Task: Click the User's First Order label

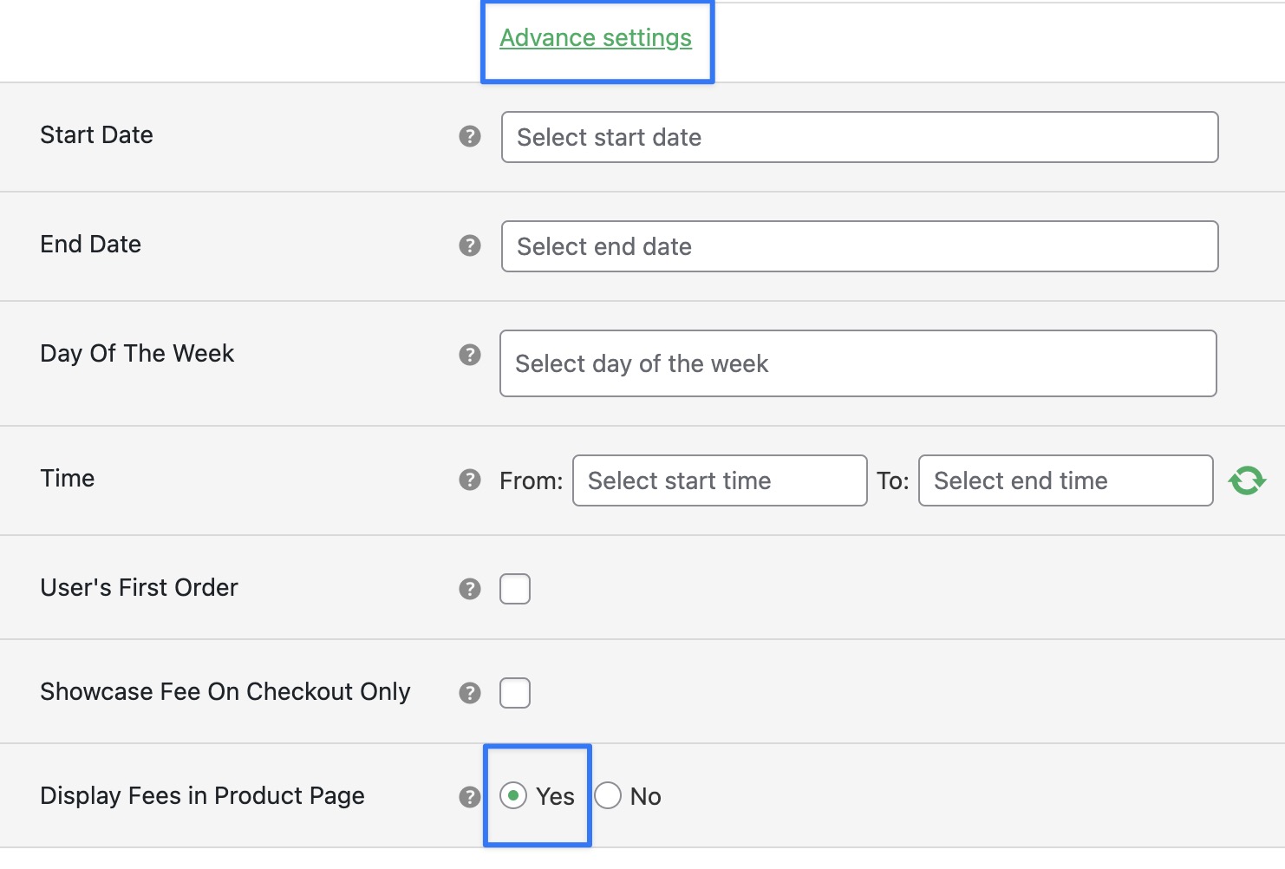Action: tap(139, 587)
